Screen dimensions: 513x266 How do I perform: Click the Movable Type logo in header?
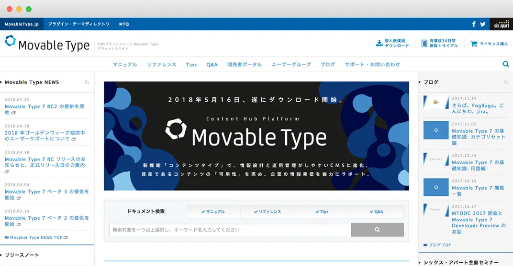[x=47, y=44]
